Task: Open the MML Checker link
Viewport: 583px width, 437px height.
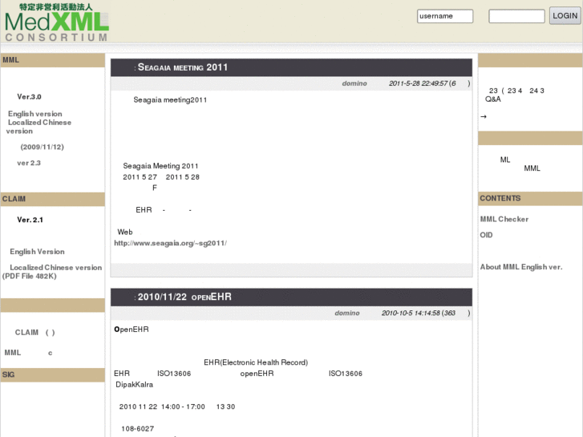Action: [504, 220]
